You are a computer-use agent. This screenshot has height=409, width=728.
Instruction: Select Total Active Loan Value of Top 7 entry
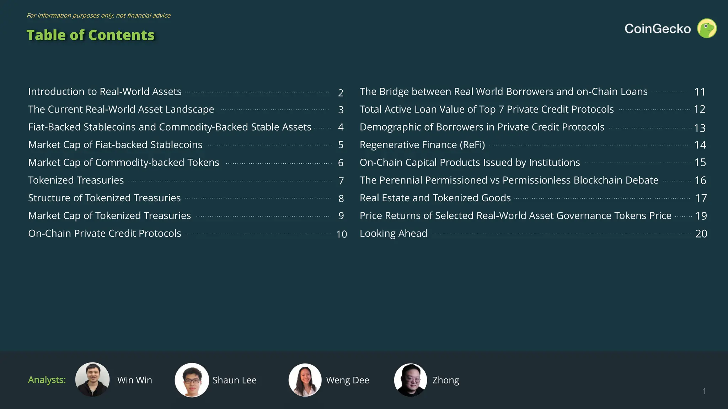point(487,109)
